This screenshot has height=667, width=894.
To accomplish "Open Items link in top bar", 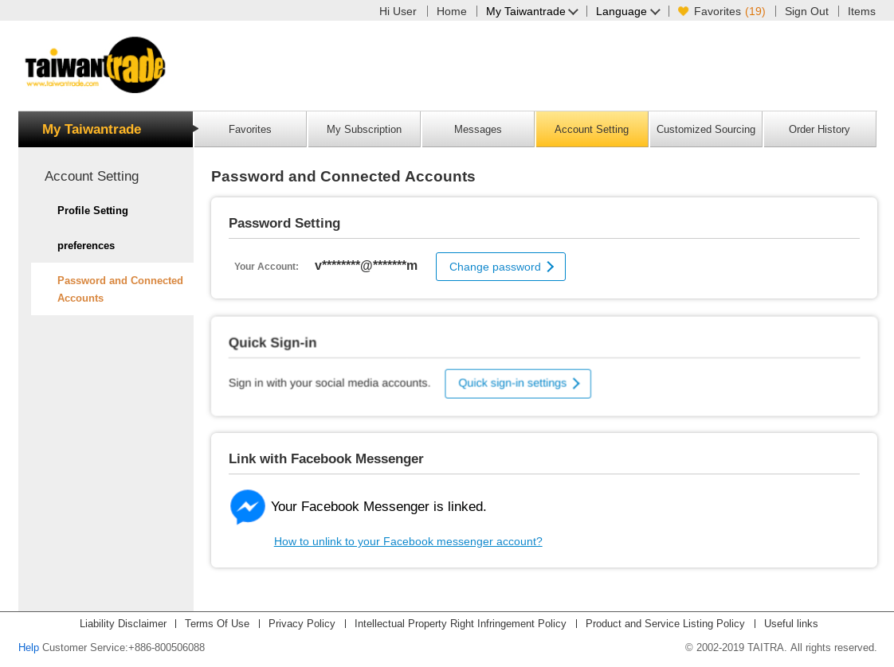I will [861, 11].
